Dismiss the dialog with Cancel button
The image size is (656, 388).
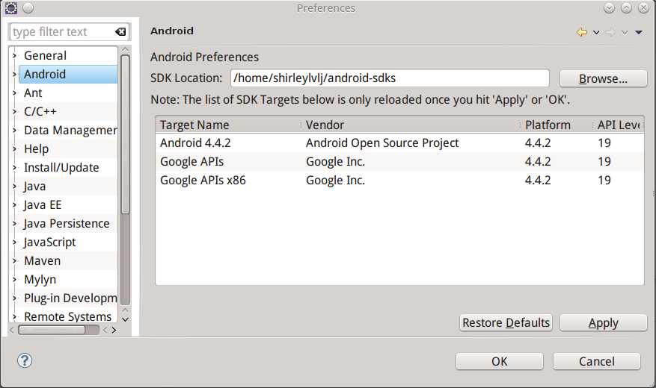[597, 361]
